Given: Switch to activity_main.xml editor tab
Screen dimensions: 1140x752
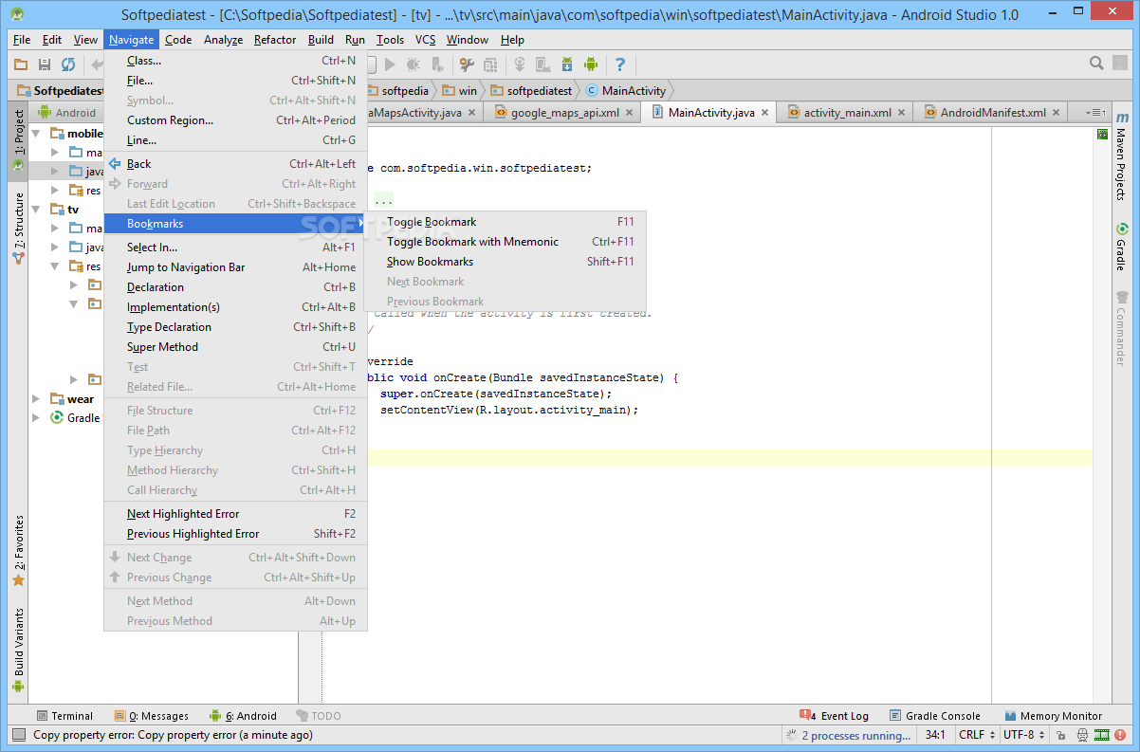Looking at the screenshot, I should 847,112.
